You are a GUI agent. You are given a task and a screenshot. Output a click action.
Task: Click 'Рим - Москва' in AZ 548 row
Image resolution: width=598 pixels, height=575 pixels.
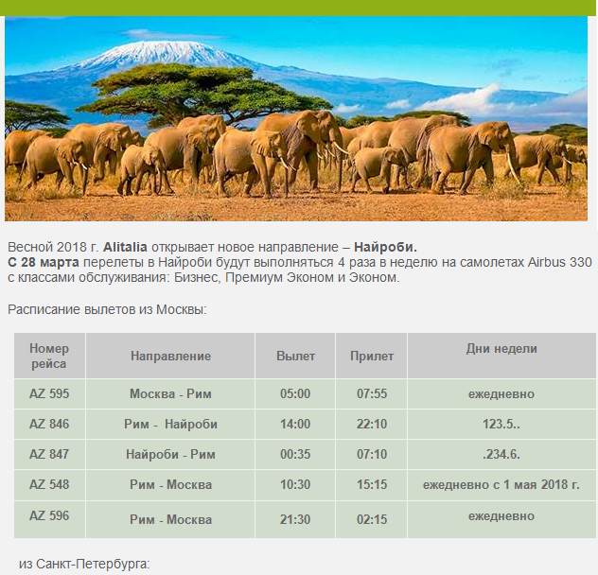[170, 484]
